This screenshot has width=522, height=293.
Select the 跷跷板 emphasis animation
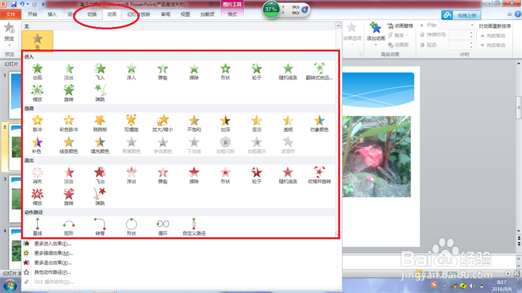pos(100,123)
